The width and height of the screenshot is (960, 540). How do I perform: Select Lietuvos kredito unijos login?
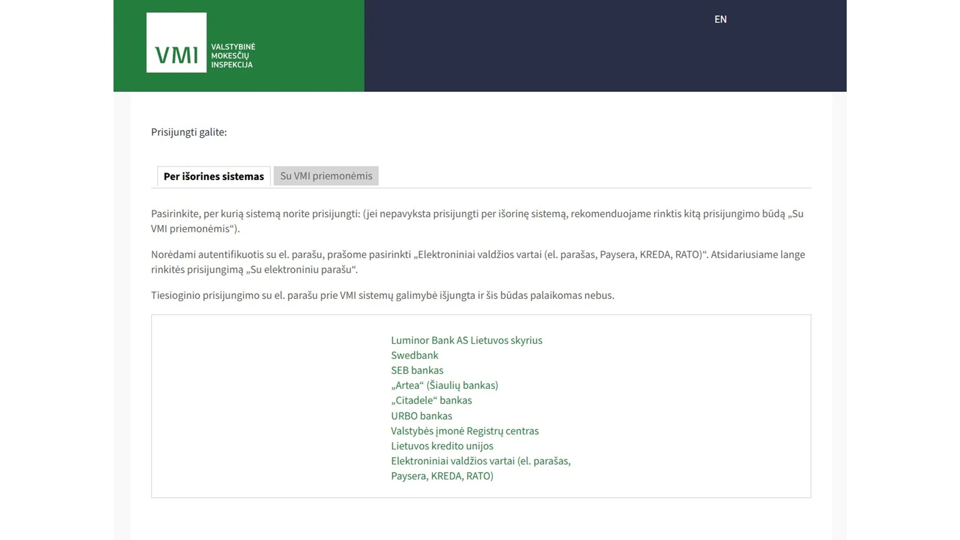point(442,446)
